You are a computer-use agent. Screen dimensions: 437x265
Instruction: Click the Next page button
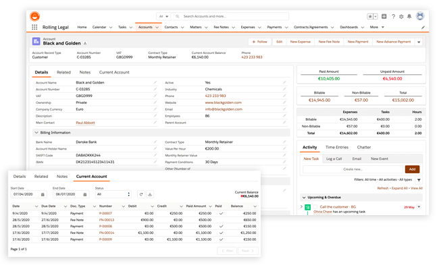(x=248, y=251)
